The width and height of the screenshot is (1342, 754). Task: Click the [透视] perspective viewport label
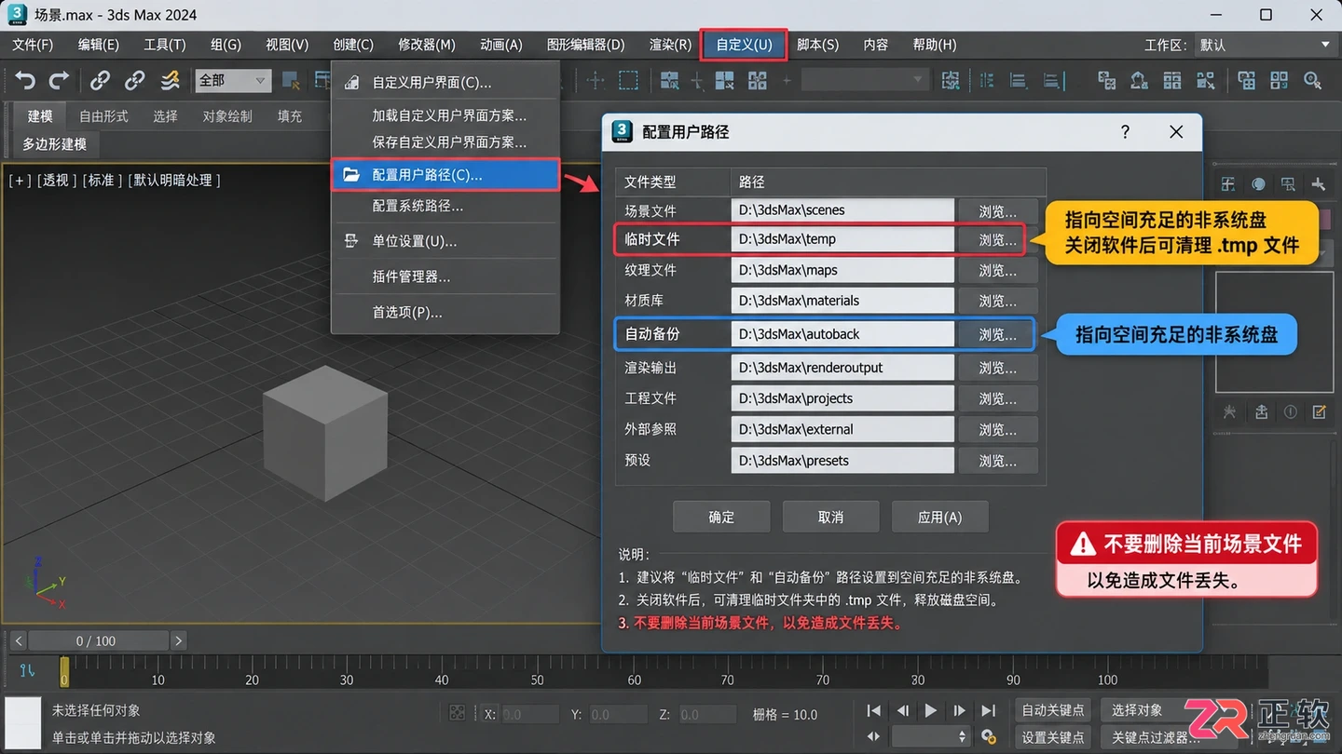pos(55,180)
